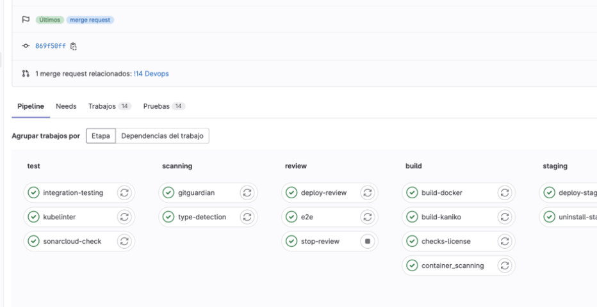Open merge request !14 Devops
The height and width of the screenshot is (307, 597).
[151, 74]
